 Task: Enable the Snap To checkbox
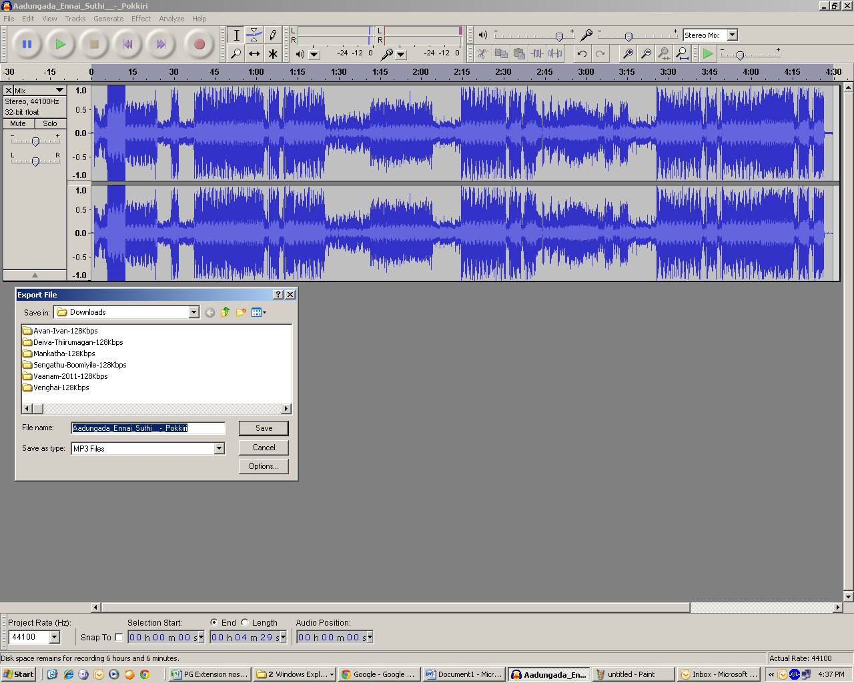click(119, 637)
